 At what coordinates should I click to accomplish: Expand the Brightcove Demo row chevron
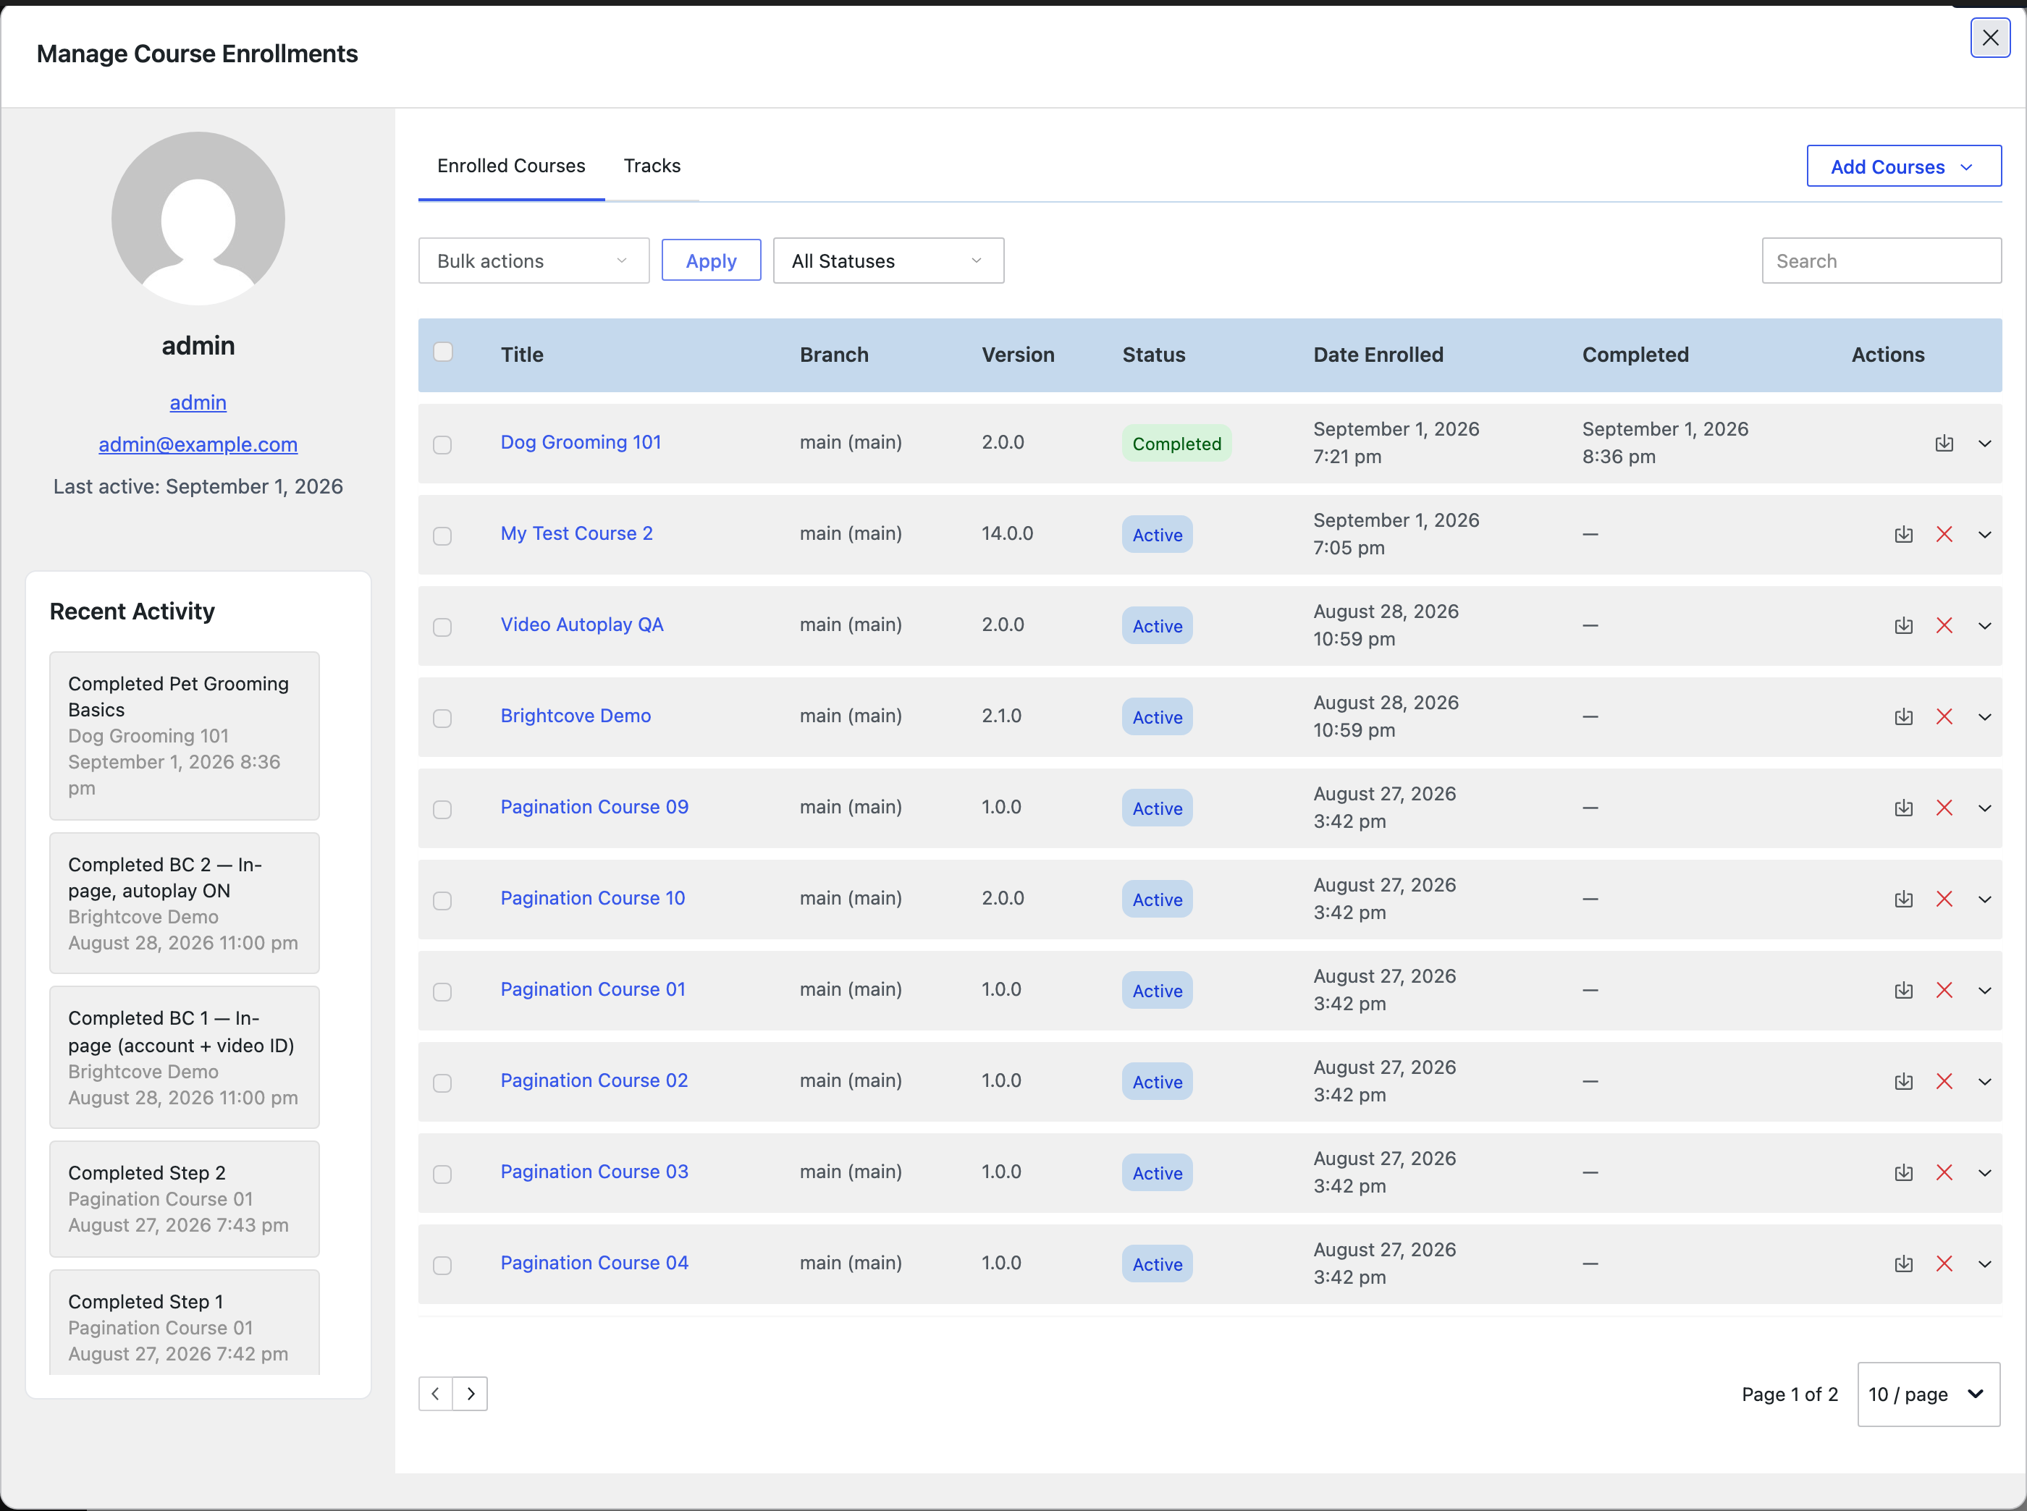click(x=1984, y=717)
